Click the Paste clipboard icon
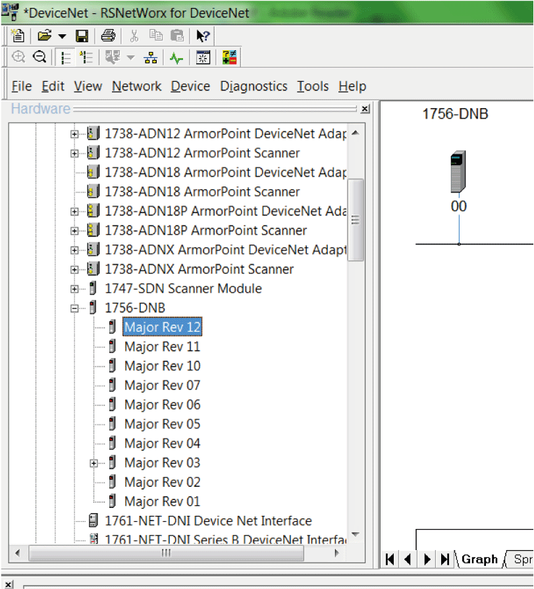The image size is (534, 589). tap(177, 36)
